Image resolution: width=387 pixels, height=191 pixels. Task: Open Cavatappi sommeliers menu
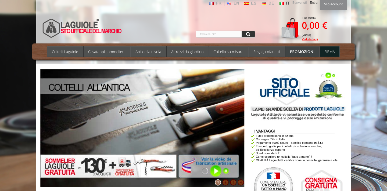pyautogui.click(x=107, y=52)
